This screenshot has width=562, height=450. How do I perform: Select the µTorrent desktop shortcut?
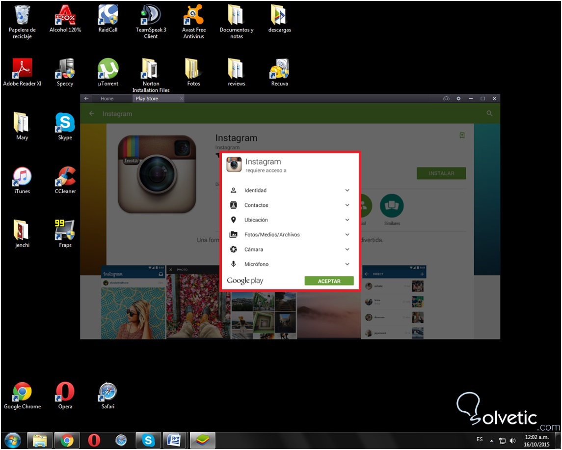[x=108, y=72]
